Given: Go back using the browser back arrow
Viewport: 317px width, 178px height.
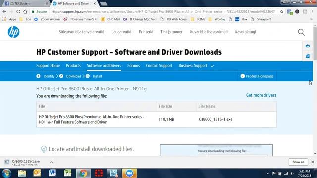Looking at the screenshot, I should click(4, 12).
